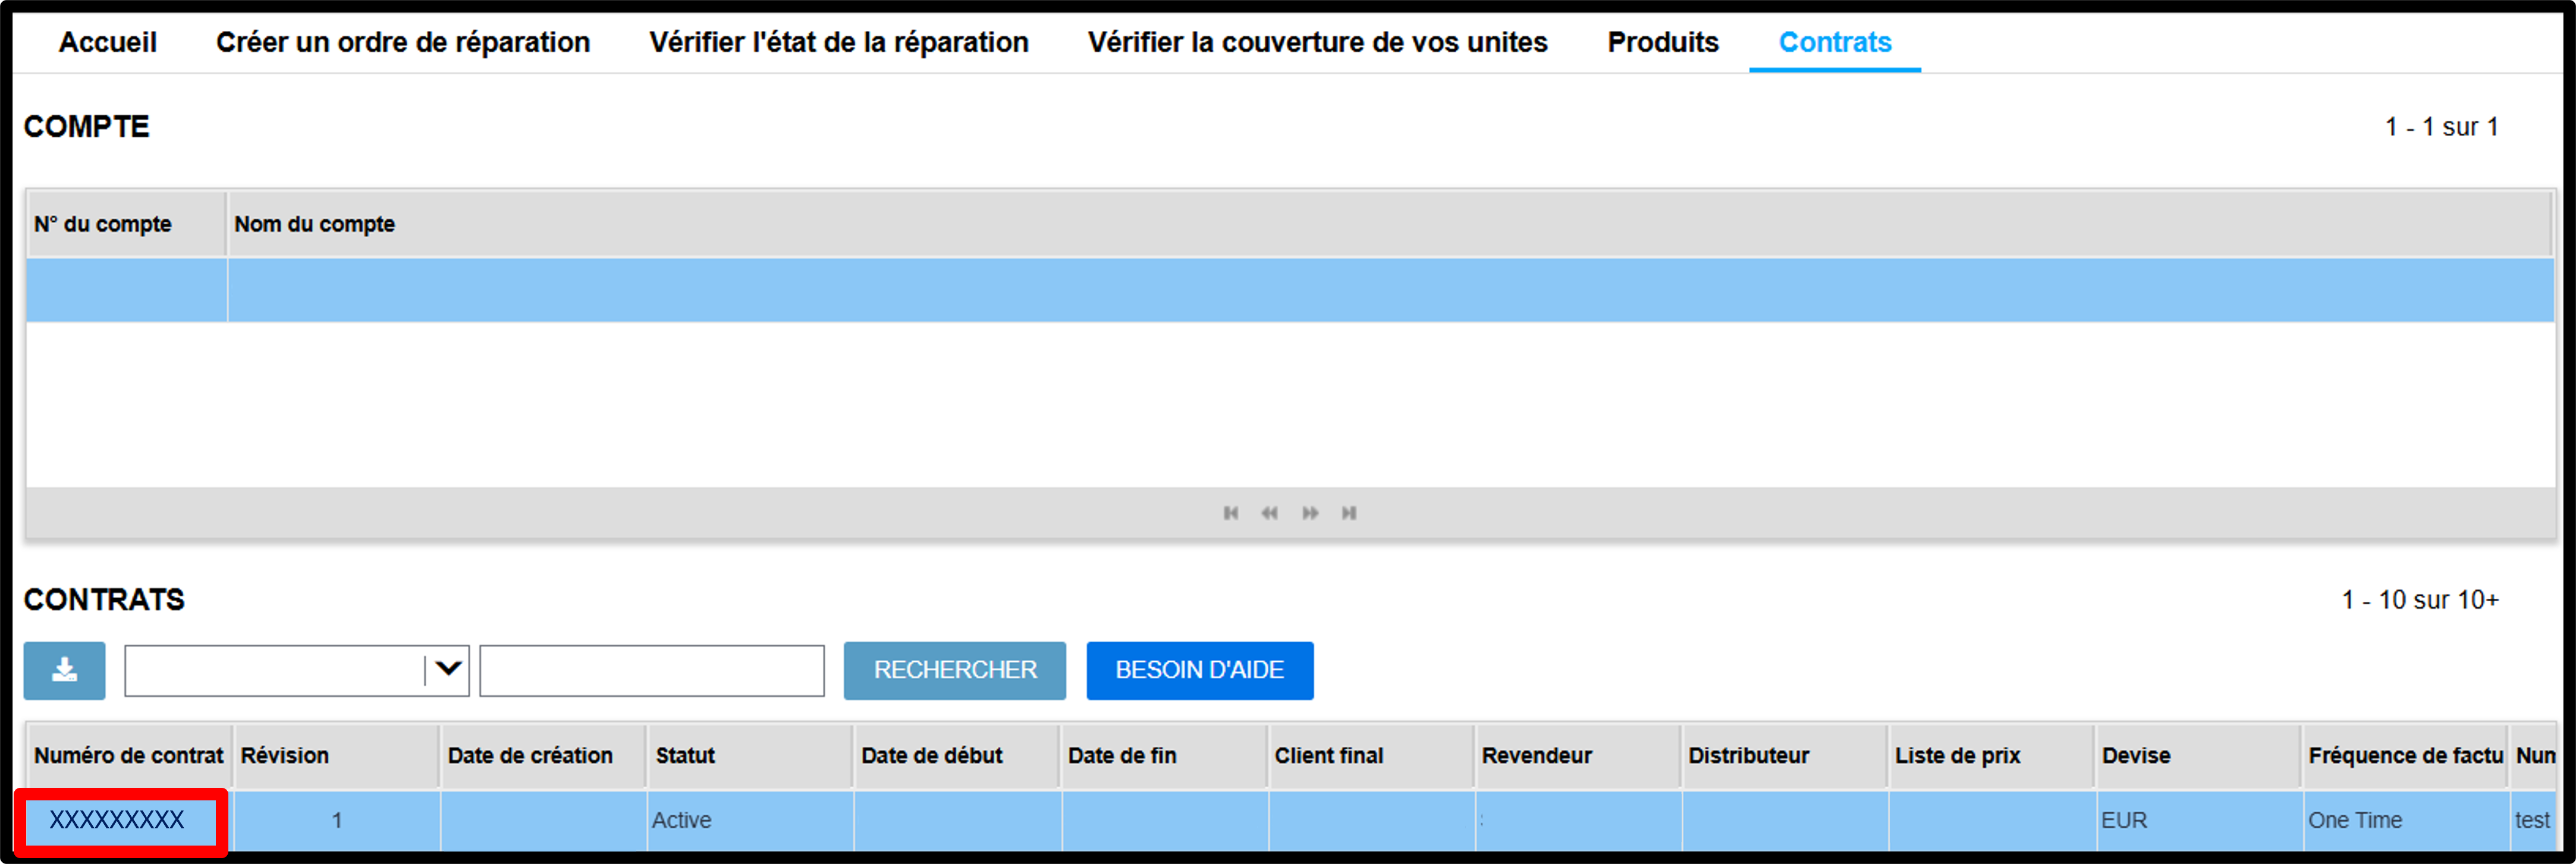Sort by Numéro de contrat column header

(129, 756)
